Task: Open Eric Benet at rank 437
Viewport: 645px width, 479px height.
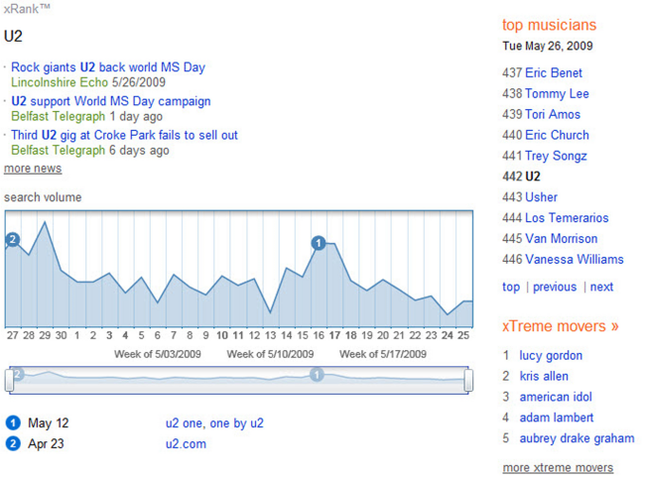Action: tap(554, 72)
